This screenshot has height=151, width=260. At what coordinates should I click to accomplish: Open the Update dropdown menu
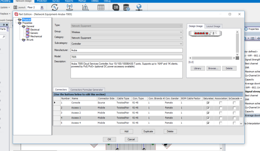[5, 7]
